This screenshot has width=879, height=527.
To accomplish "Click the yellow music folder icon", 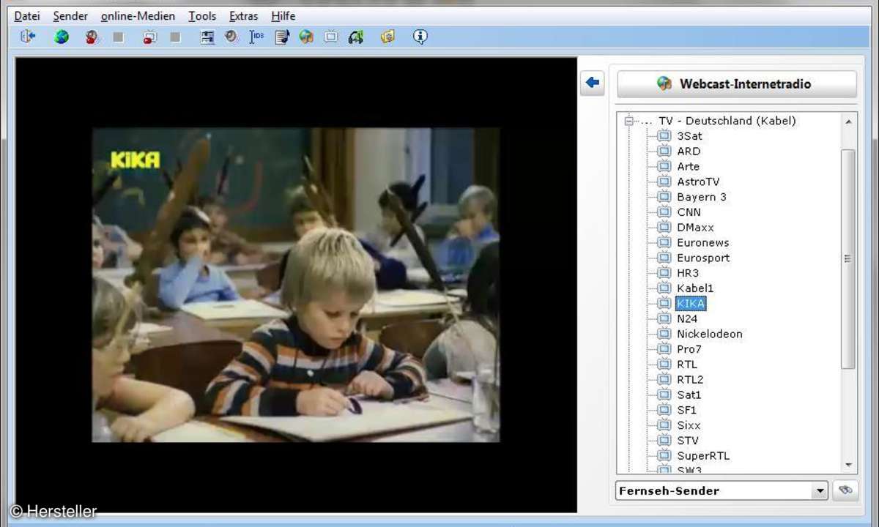I will pyautogui.click(x=387, y=37).
